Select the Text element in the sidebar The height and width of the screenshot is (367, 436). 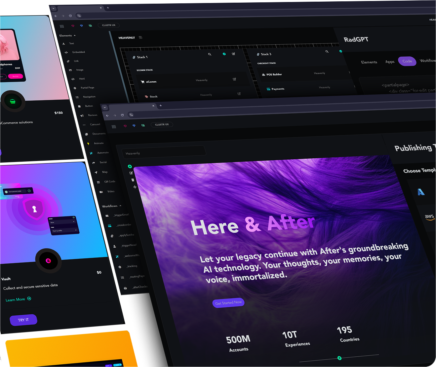[x=71, y=43]
